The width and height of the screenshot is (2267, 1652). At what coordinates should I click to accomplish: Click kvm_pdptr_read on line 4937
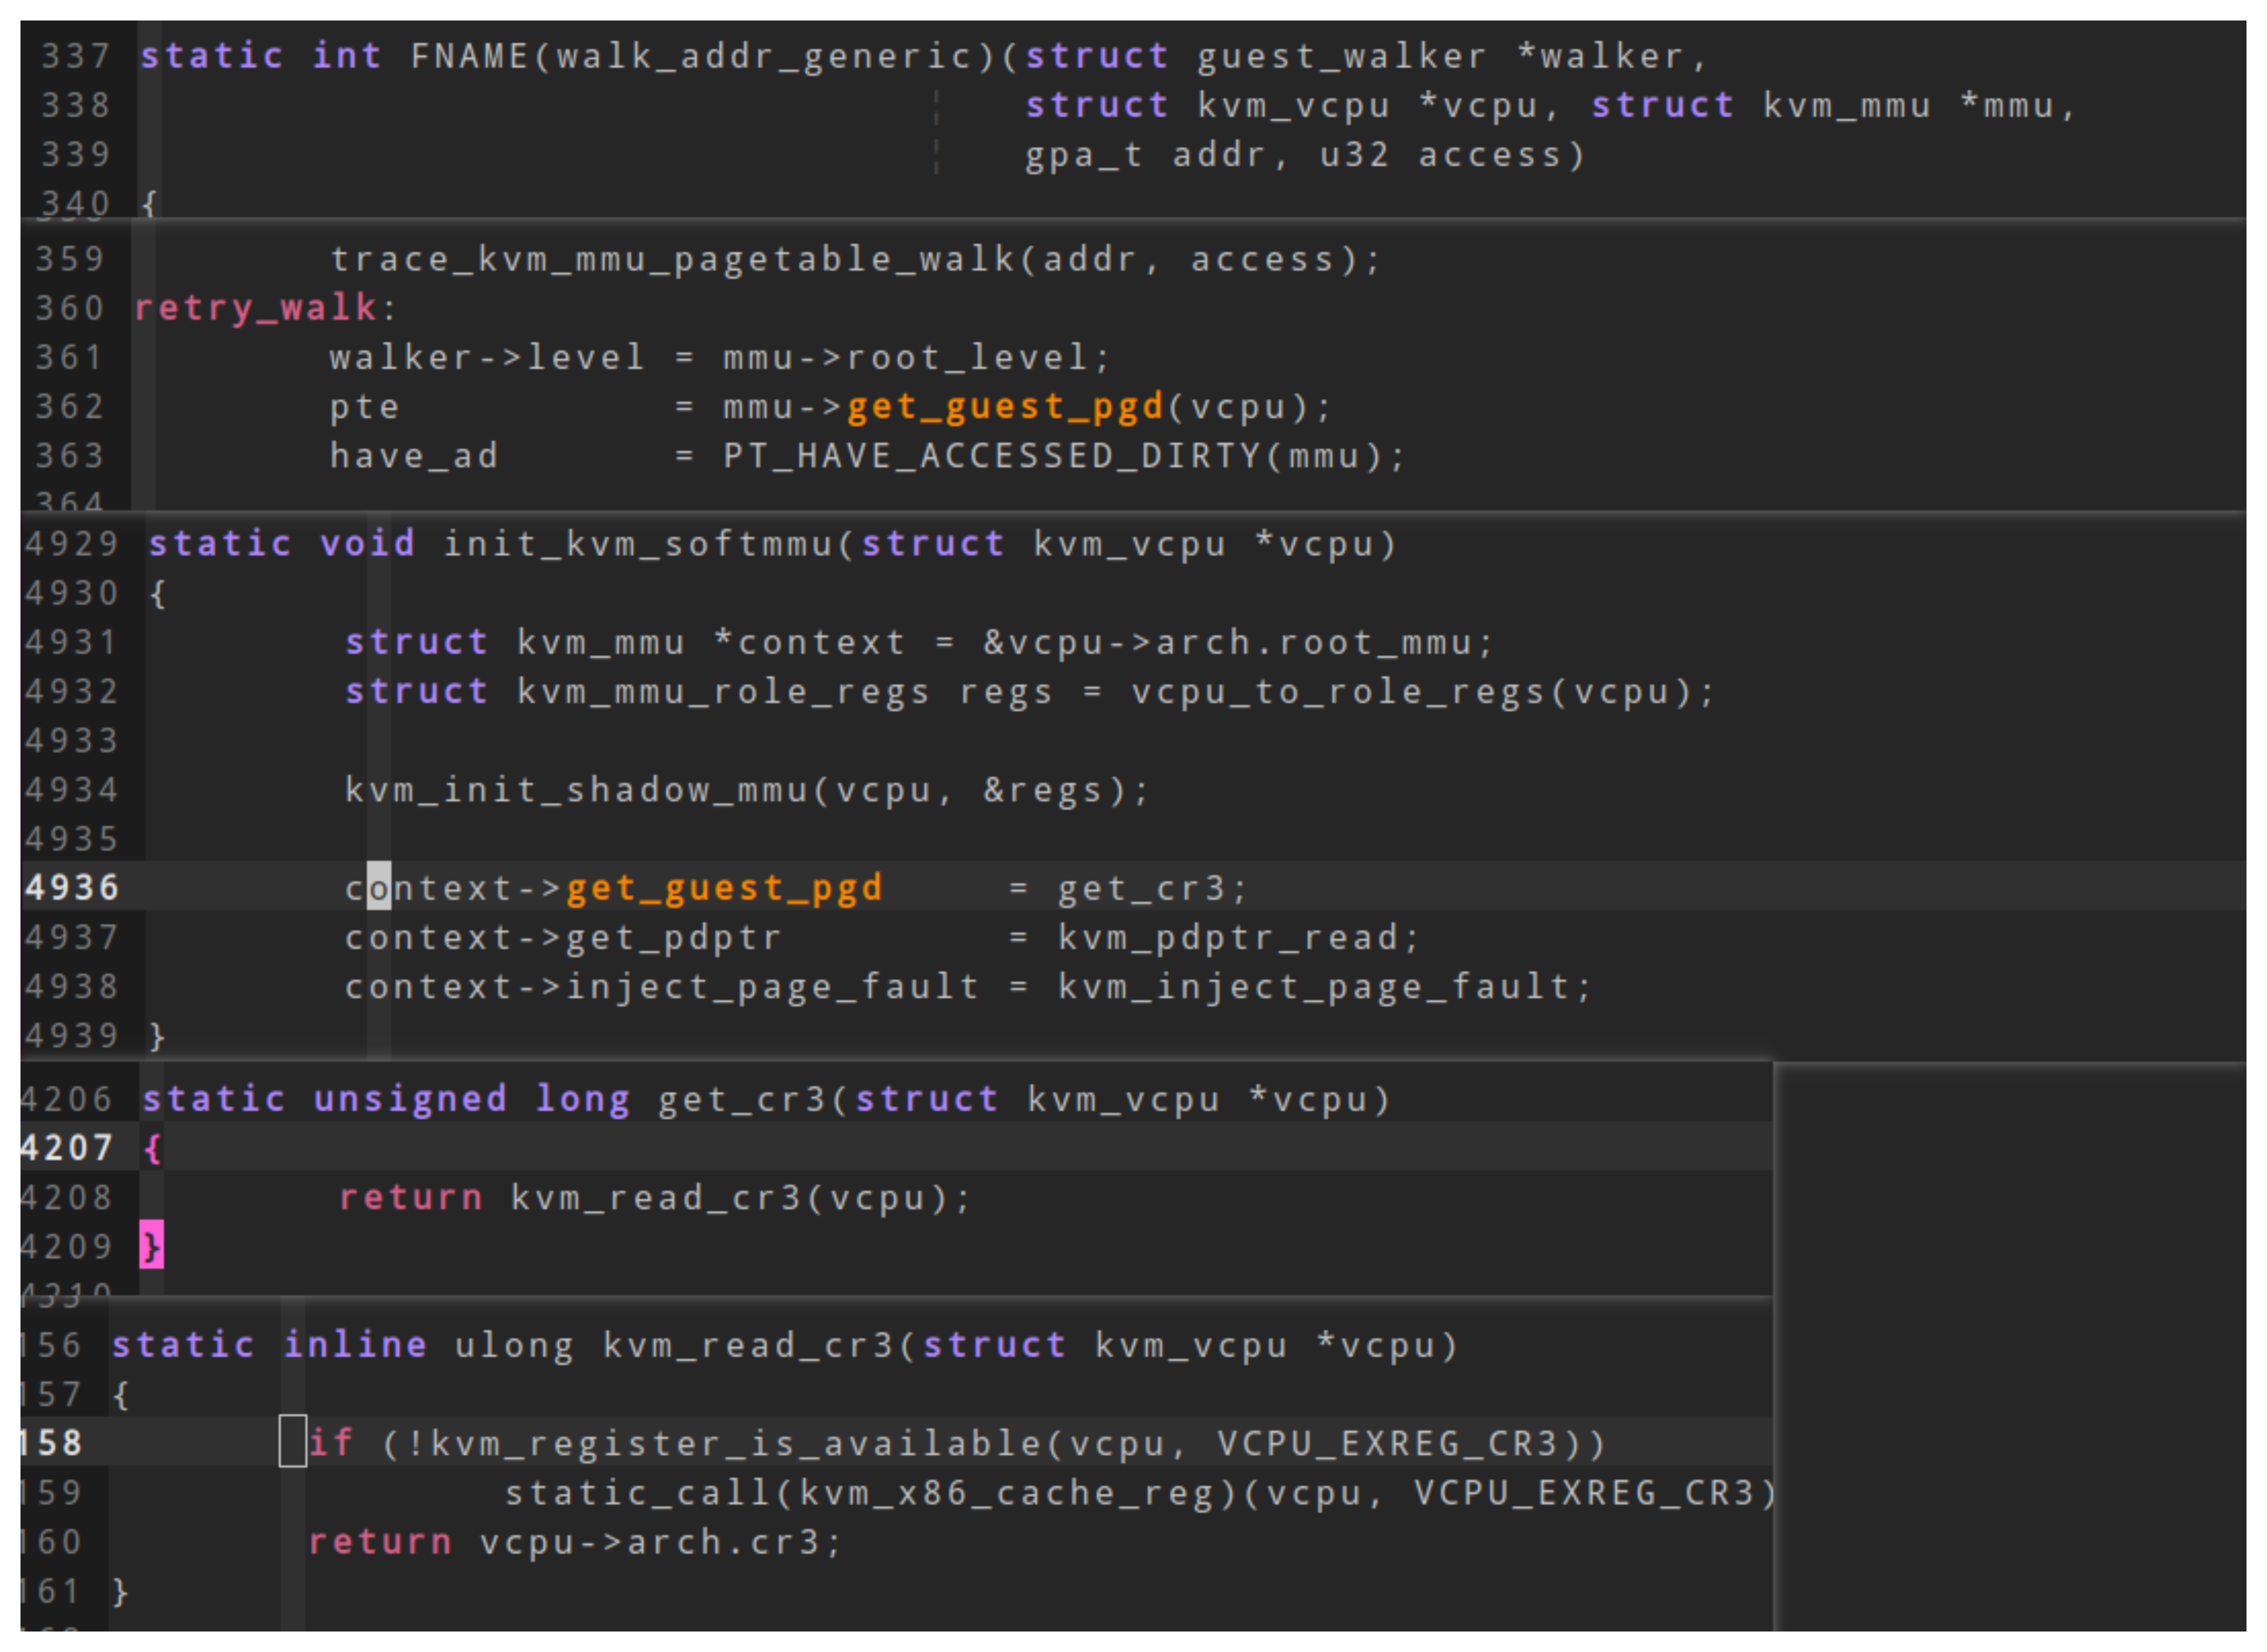(x=1228, y=938)
